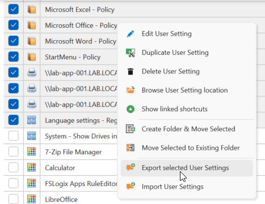Click the app grid icon beside 7-Zip File Manager

click(x=32, y=151)
